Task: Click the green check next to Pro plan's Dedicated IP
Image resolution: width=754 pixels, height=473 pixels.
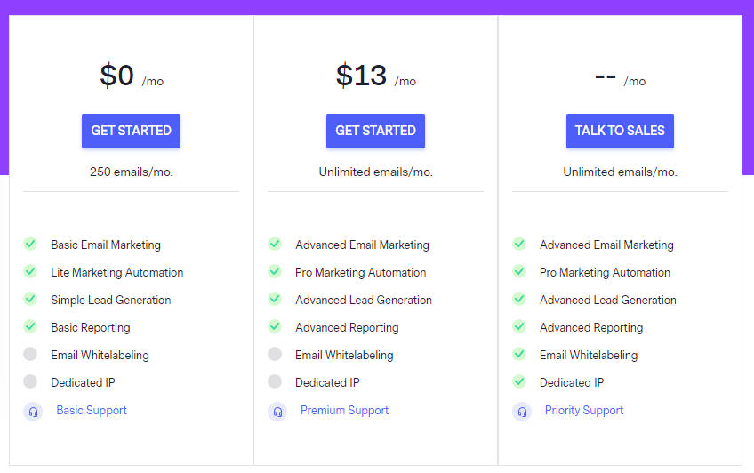Action: point(519,381)
